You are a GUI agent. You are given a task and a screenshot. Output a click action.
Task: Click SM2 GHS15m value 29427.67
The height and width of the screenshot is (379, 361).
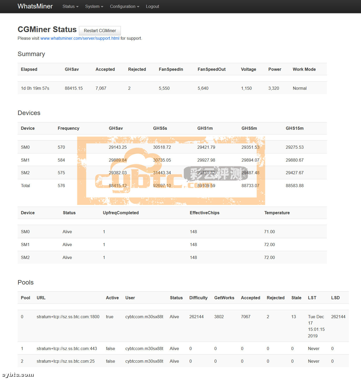tap(295, 173)
